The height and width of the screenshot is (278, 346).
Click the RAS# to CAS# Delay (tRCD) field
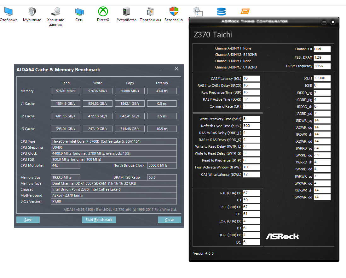251,85
